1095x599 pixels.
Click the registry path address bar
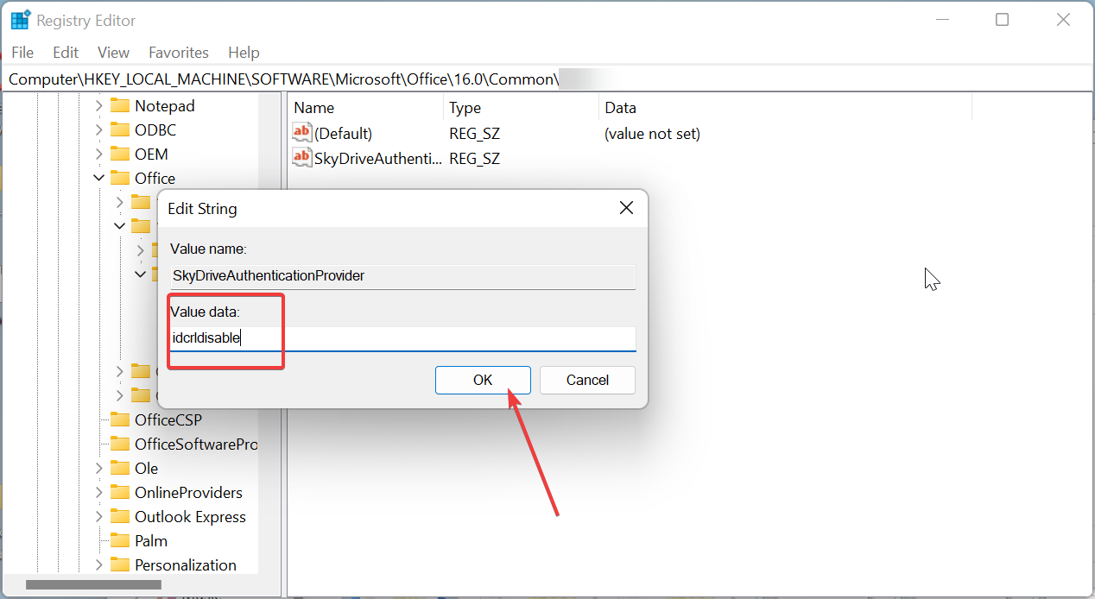[x=547, y=79]
